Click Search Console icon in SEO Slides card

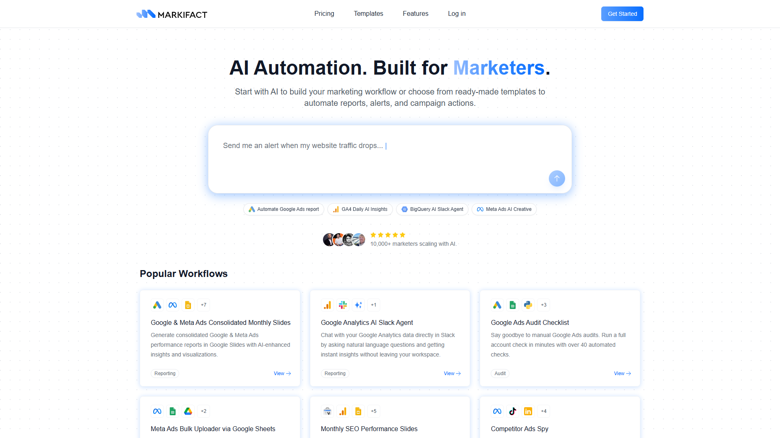pos(327,411)
